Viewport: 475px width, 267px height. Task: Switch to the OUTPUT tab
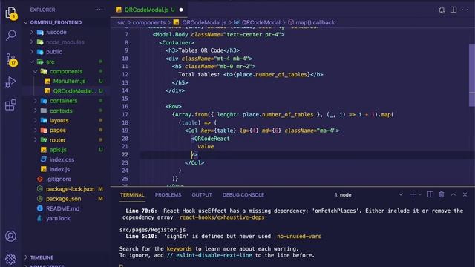pos(202,194)
